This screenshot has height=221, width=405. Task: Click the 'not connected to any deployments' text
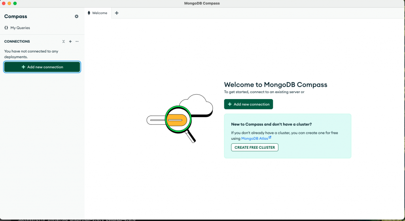[x=31, y=54]
